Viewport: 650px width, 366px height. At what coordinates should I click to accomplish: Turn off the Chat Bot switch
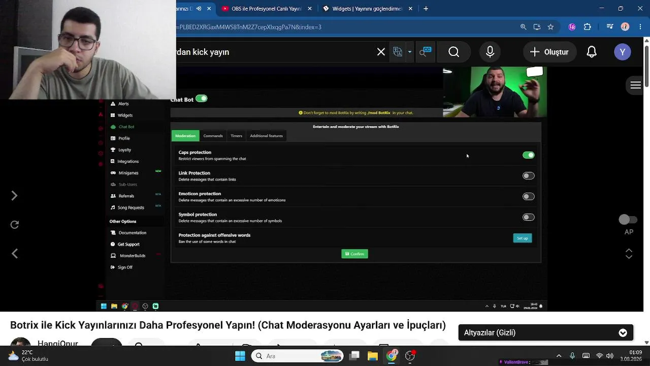point(202,99)
